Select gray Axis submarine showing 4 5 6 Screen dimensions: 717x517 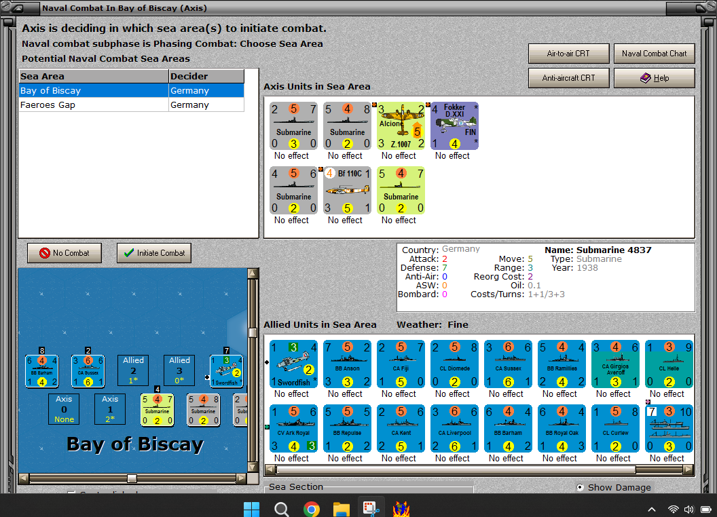tap(293, 190)
